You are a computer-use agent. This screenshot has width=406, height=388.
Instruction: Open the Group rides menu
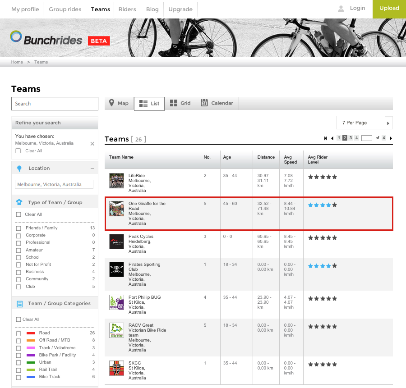[65, 9]
